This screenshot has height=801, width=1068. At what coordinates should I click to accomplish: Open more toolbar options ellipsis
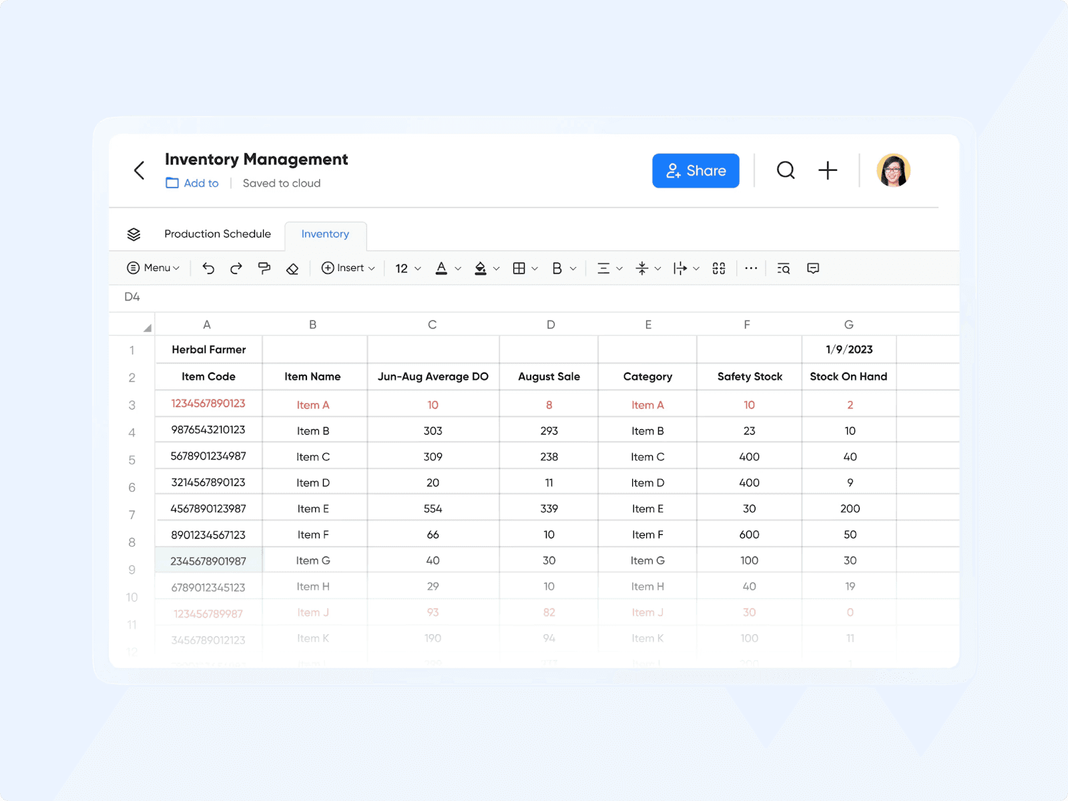click(x=751, y=268)
